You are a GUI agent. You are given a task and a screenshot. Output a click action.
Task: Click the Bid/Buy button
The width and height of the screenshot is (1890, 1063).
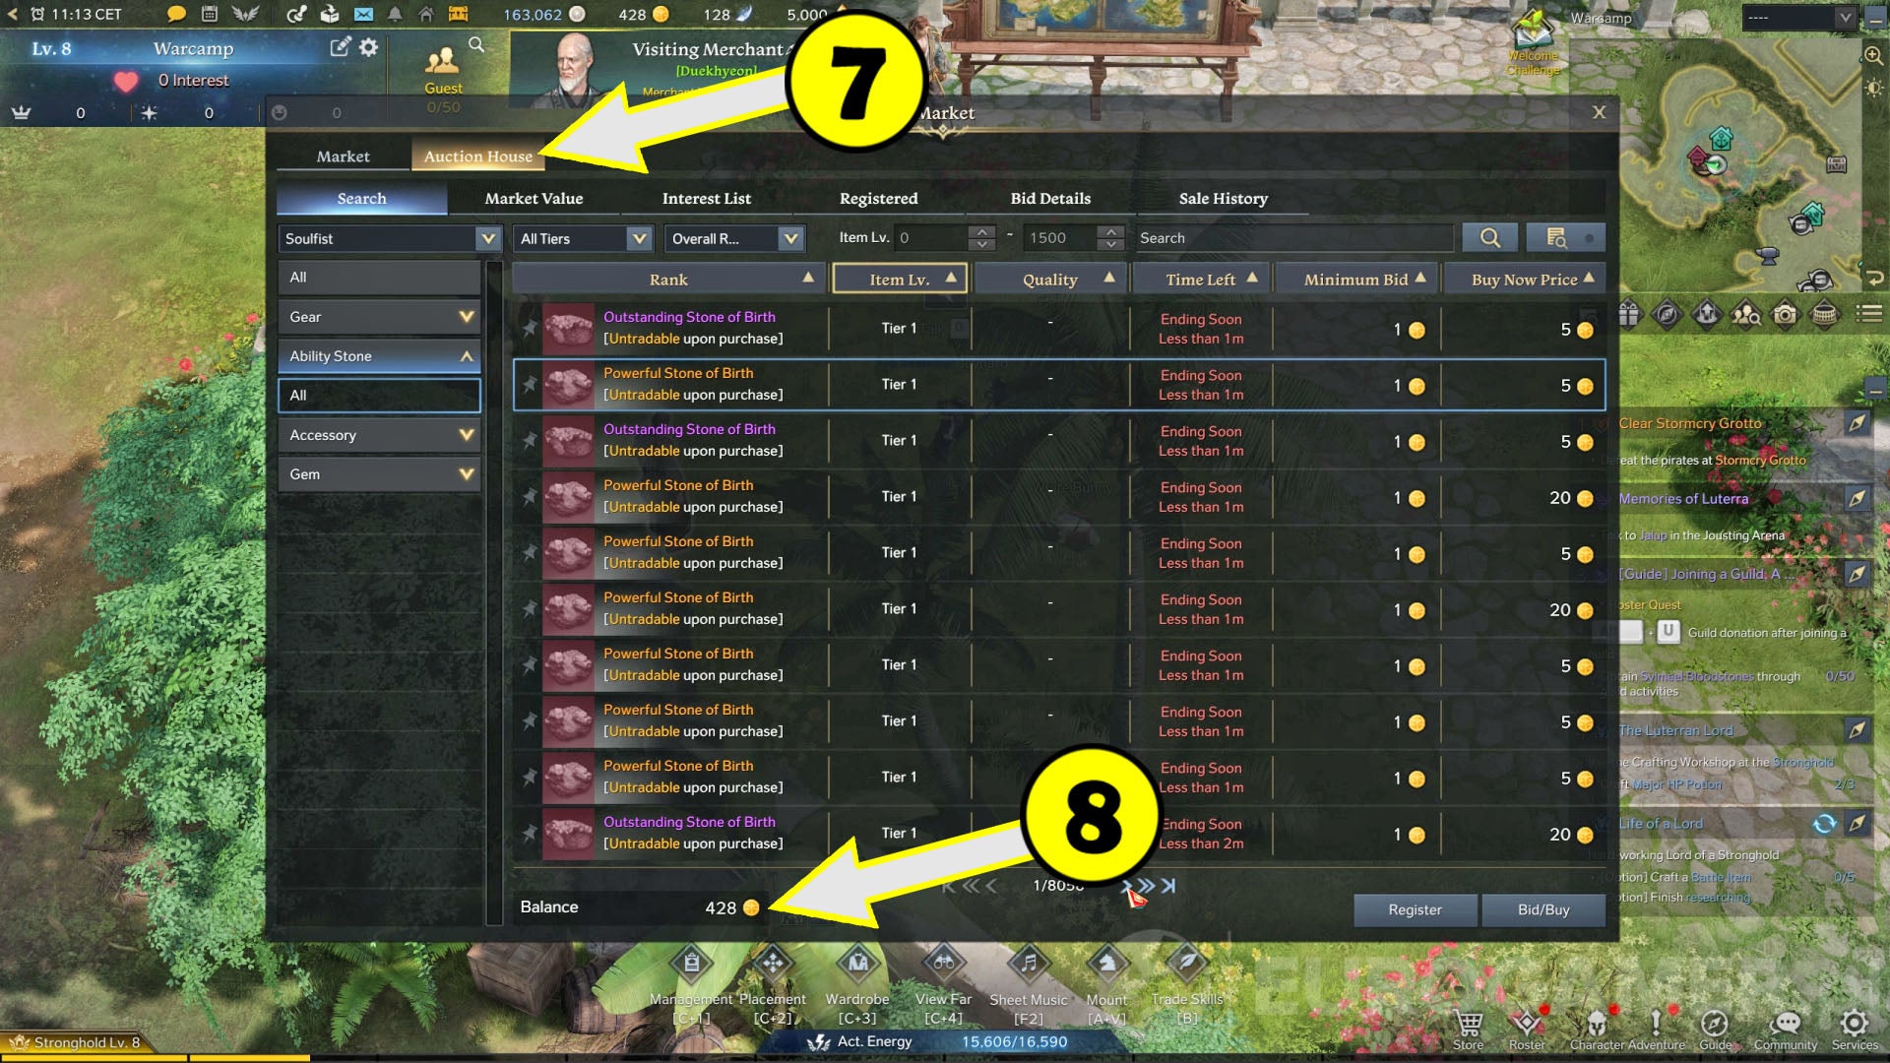point(1543,909)
